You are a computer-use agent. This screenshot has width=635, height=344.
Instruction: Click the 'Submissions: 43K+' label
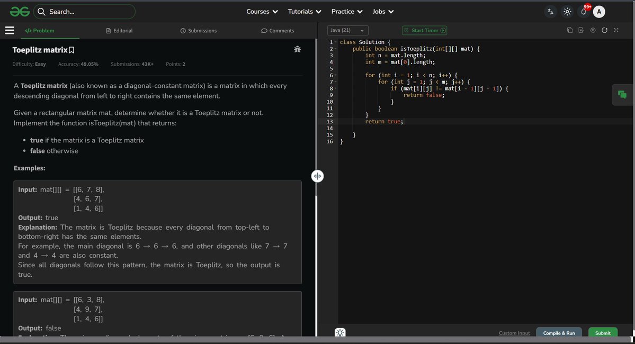132,64
